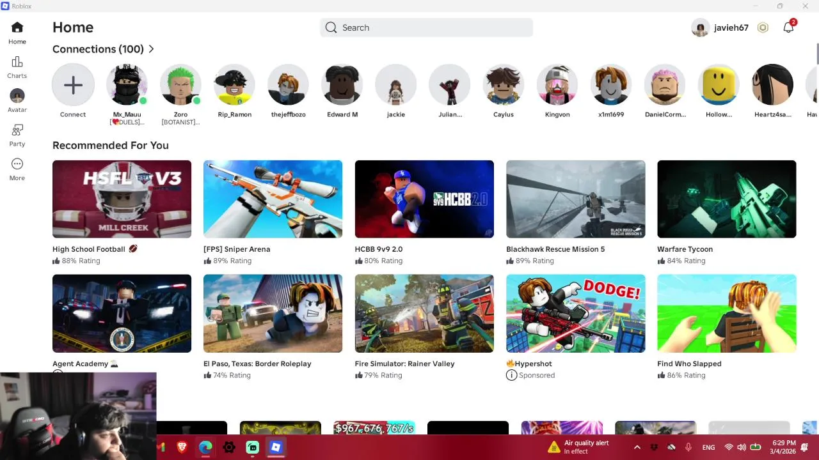Open Zoro friend avatar

(x=180, y=84)
